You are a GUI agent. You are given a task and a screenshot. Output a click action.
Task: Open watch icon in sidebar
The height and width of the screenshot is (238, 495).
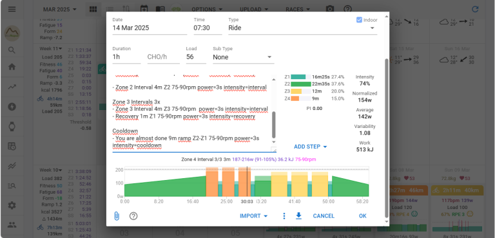[x=12, y=127]
